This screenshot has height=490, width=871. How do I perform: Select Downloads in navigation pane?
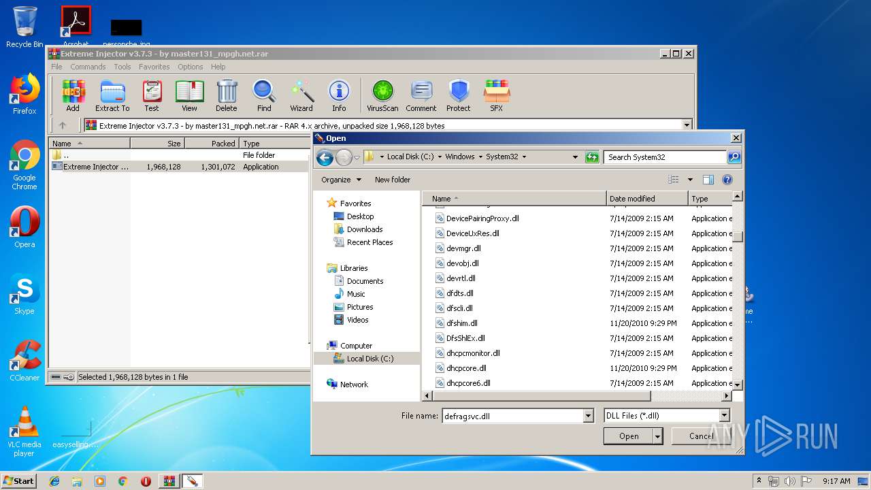pyautogui.click(x=365, y=229)
